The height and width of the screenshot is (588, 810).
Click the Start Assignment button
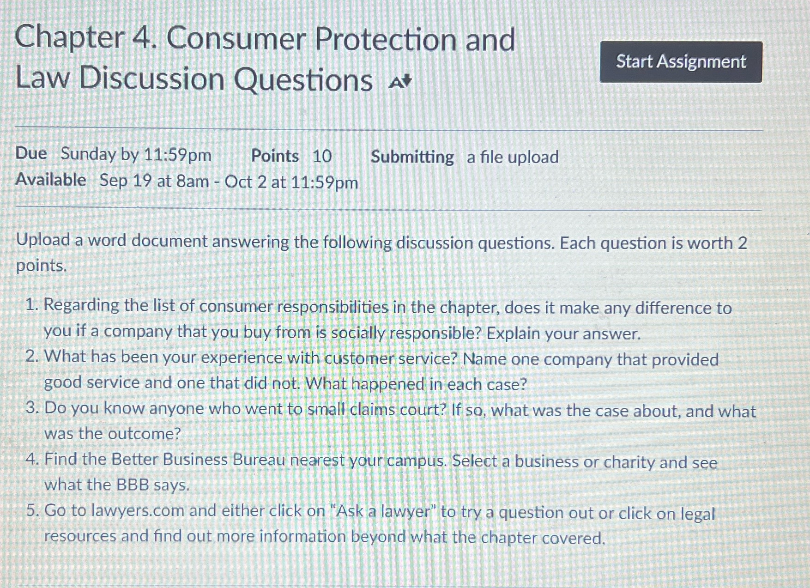click(x=680, y=61)
